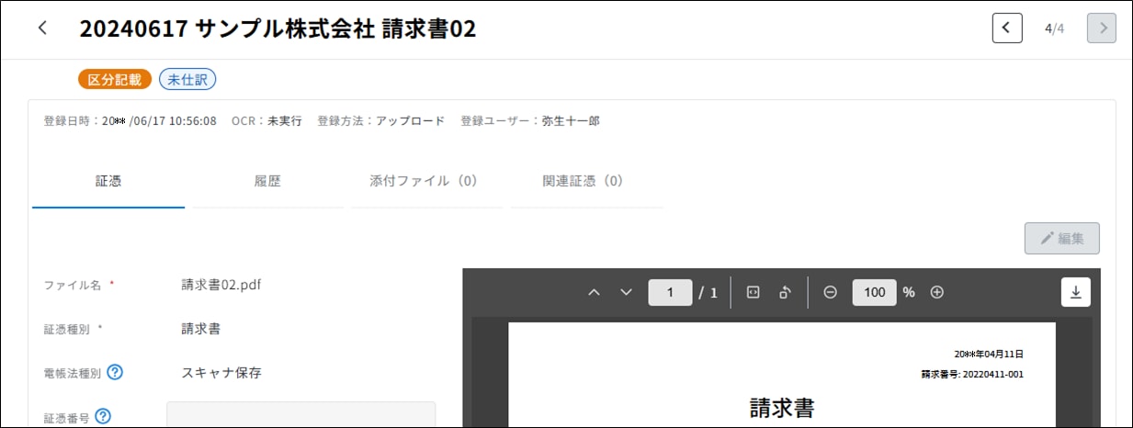
Task: Fit PDF to width icon
Action: (x=753, y=292)
